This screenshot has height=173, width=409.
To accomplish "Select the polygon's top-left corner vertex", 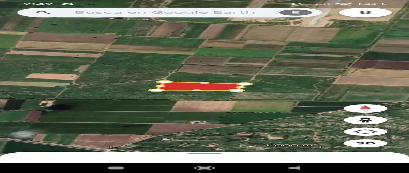I will 164,82.
